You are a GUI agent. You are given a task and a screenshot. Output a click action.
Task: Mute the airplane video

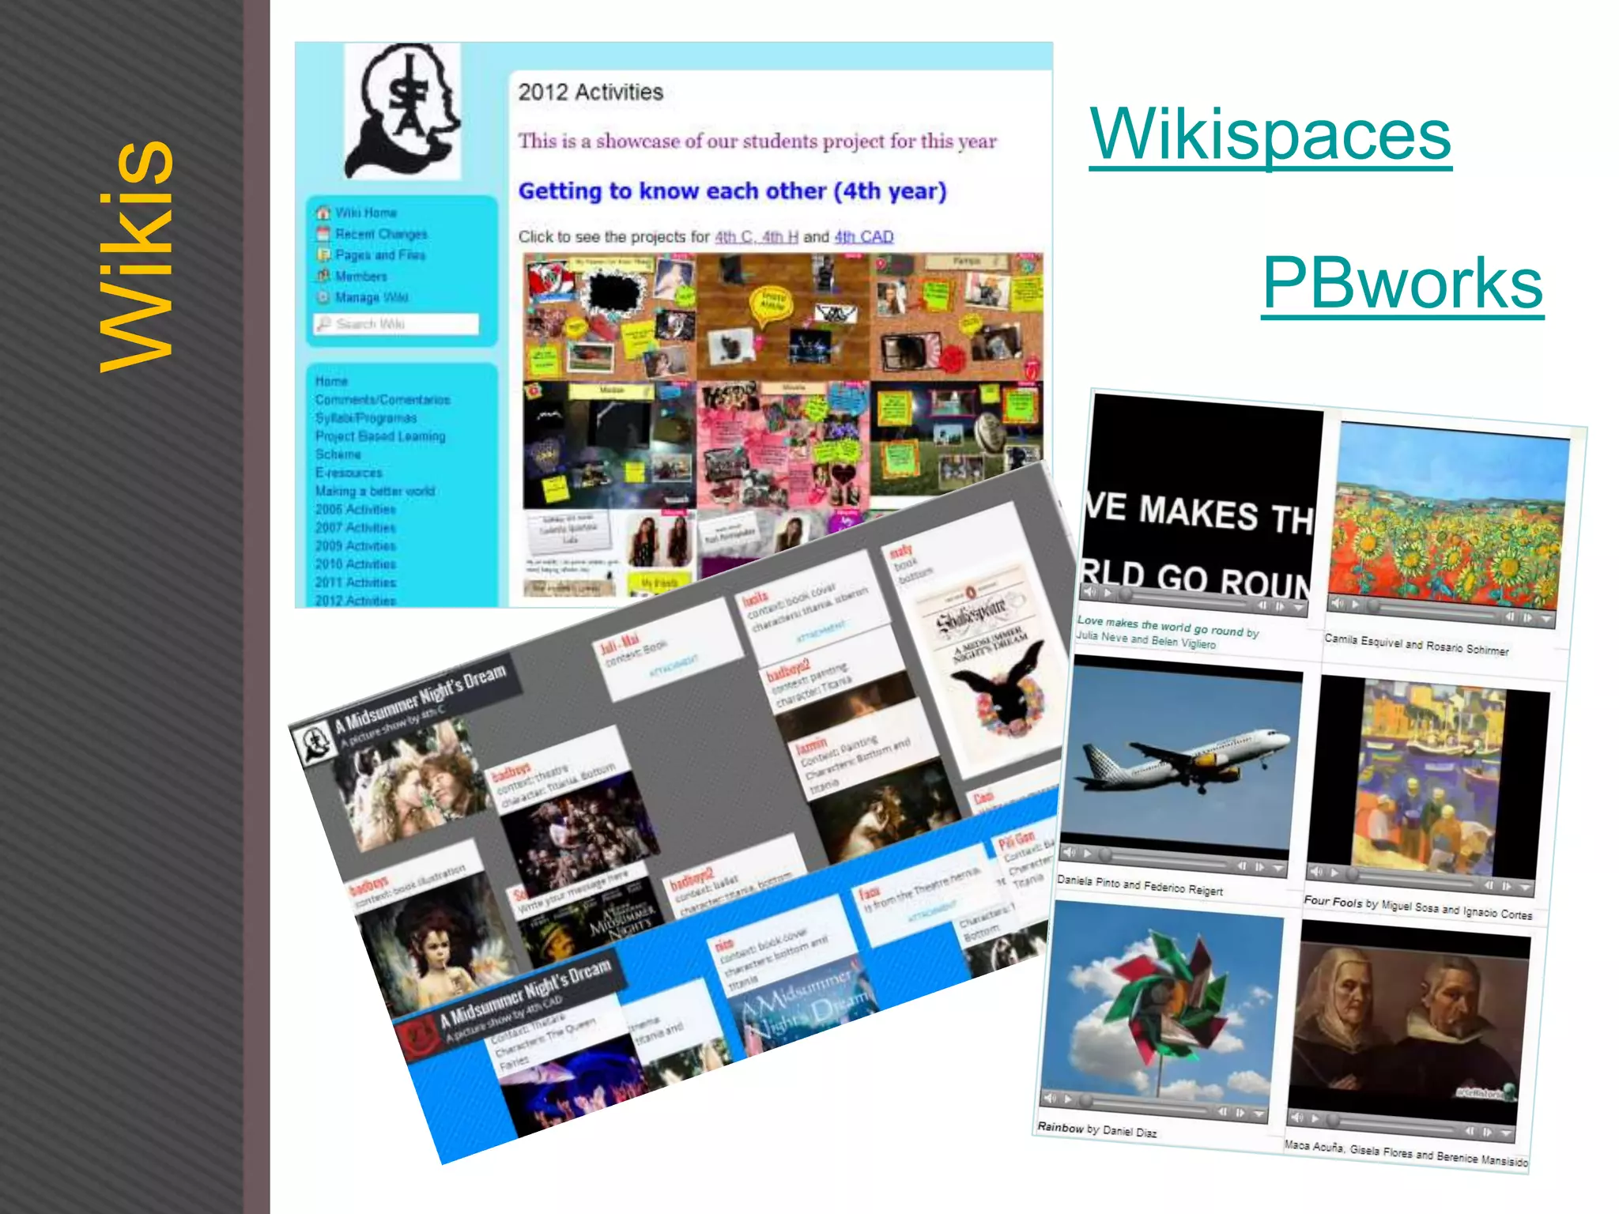click(1070, 852)
